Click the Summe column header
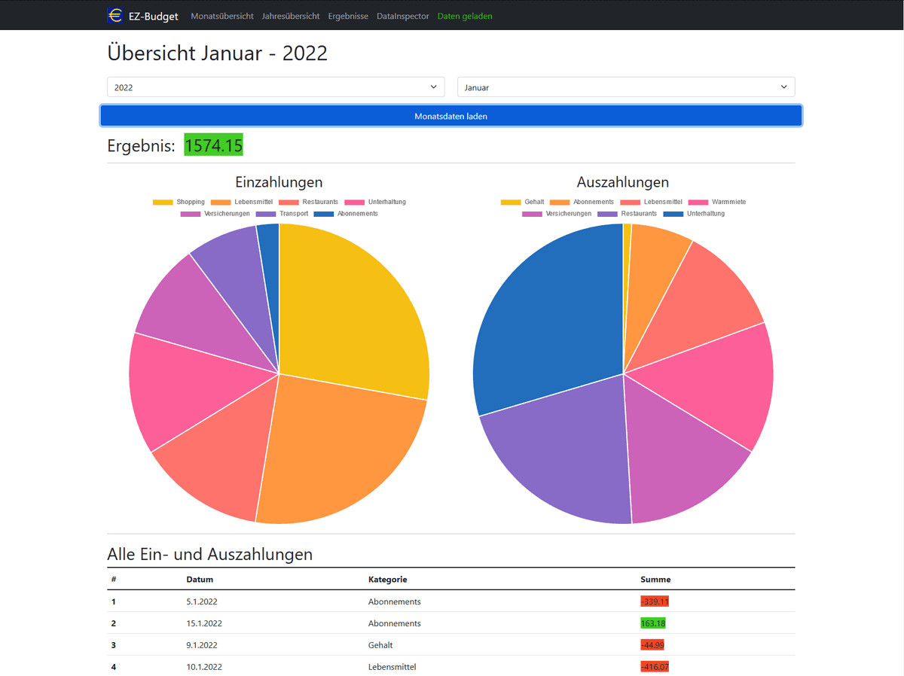 click(x=655, y=580)
